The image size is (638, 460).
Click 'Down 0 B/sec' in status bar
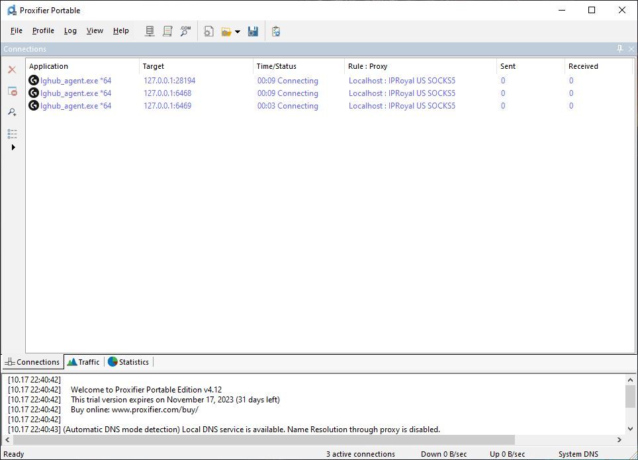click(x=443, y=454)
